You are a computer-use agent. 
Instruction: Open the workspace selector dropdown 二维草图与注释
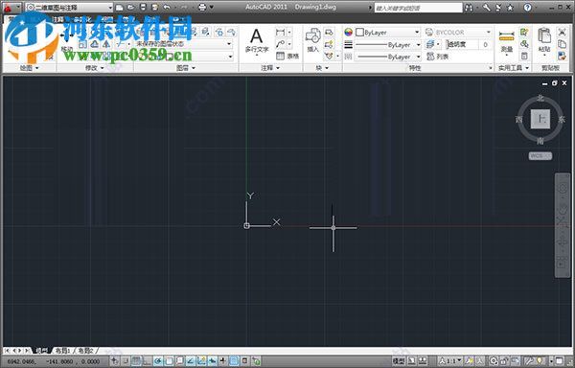(x=69, y=7)
